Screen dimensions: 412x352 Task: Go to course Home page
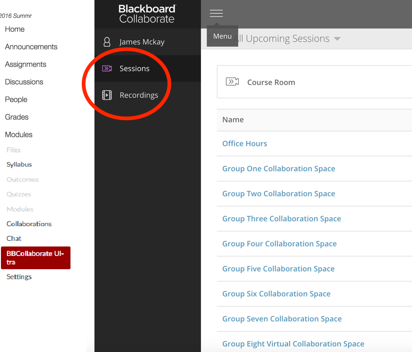click(x=15, y=29)
